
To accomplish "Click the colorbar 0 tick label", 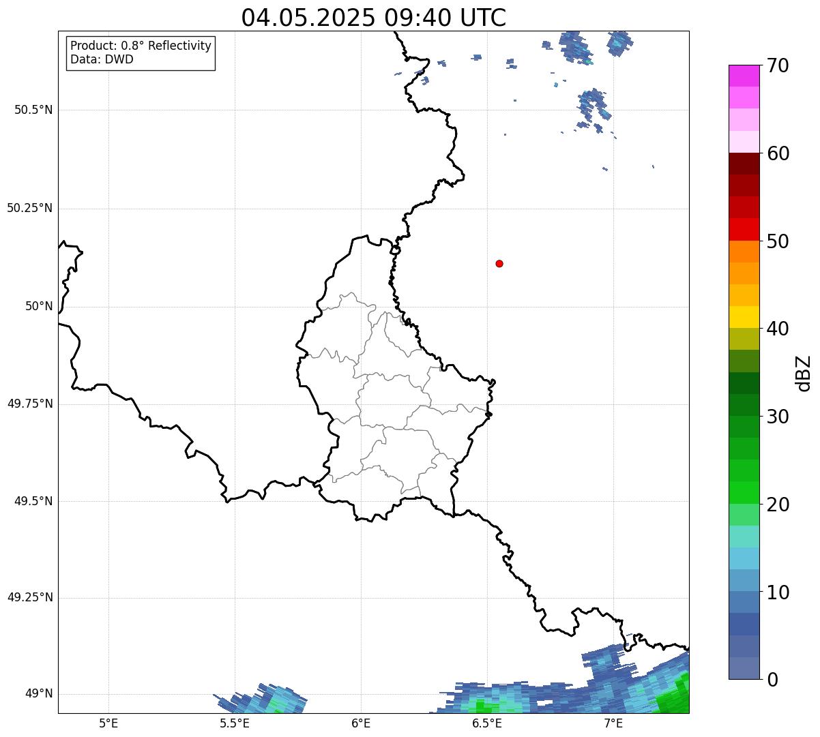I will point(772,680).
